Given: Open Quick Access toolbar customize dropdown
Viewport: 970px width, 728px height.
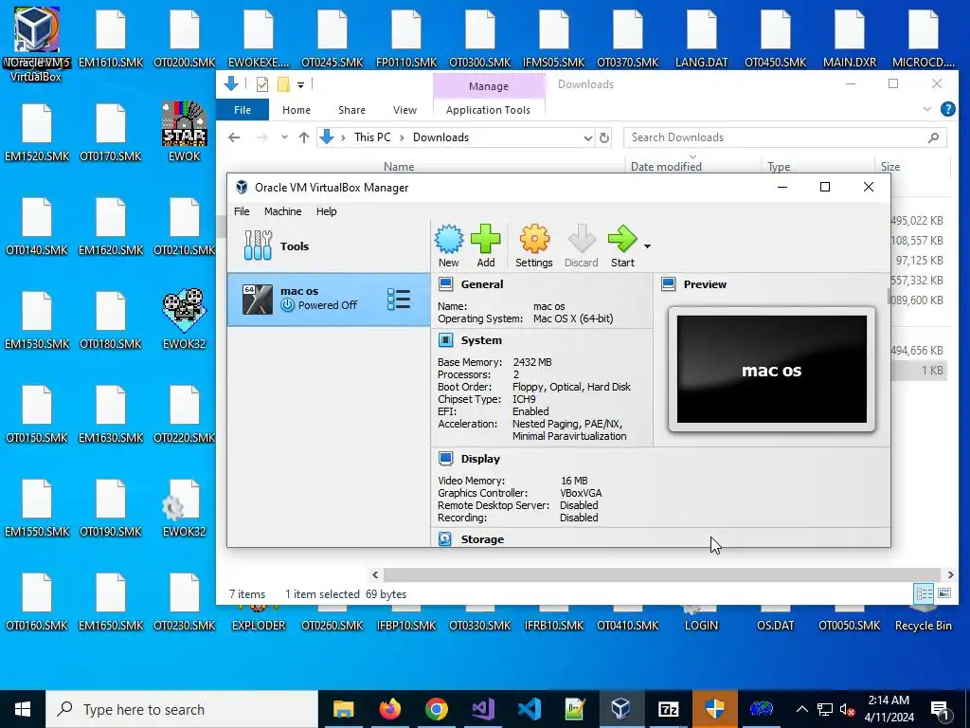Looking at the screenshot, I should 300,84.
